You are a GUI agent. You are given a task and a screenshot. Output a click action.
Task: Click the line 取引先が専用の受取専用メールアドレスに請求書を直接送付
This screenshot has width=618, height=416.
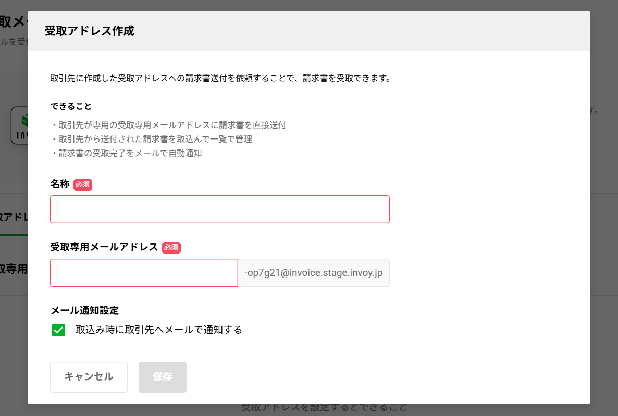click(169, 125)
